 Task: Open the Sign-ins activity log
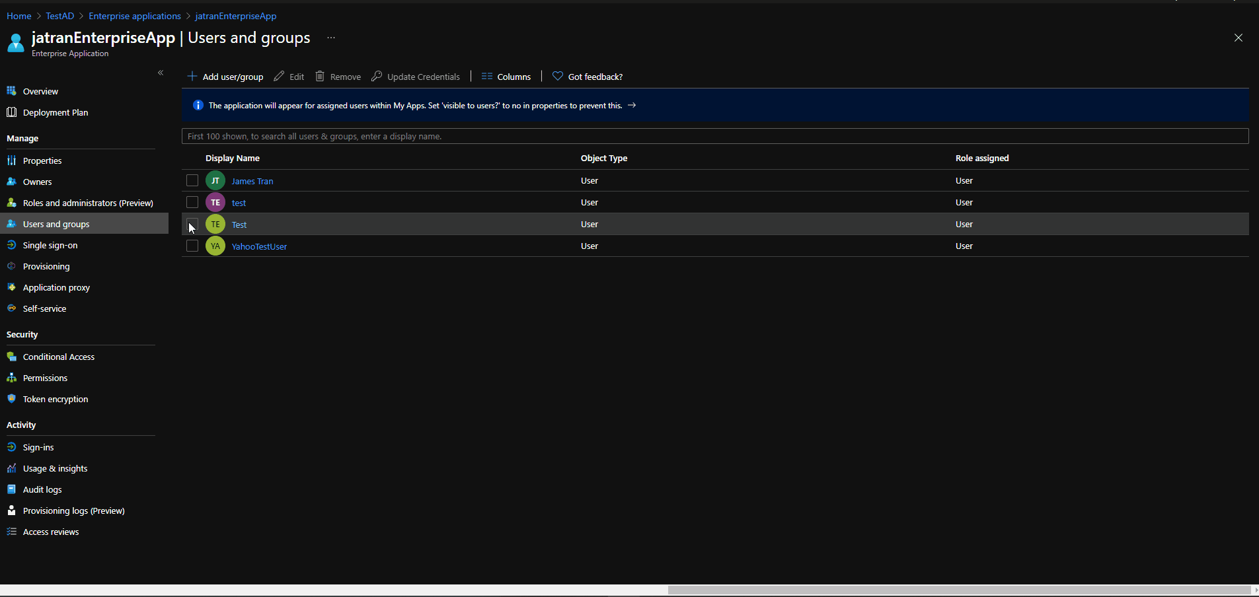tap(38, 446)
